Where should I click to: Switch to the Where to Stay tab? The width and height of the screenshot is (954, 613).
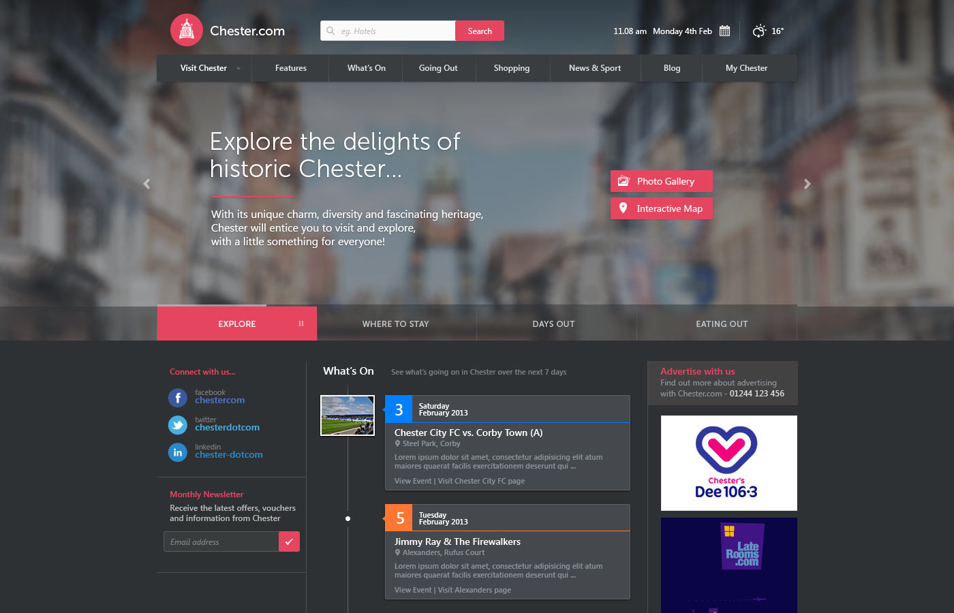click(x=396, y=324)
